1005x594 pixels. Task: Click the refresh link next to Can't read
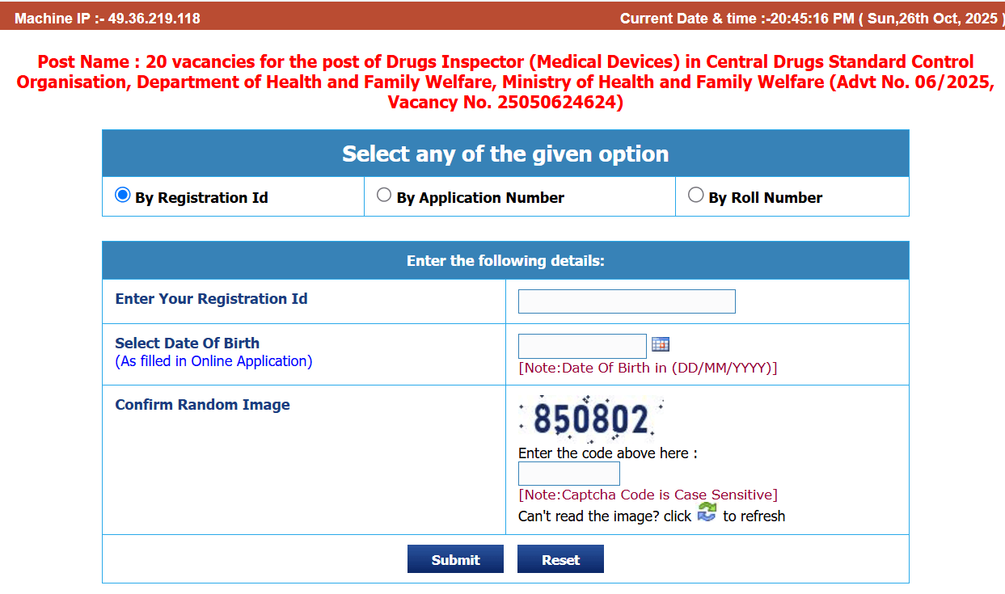(706, 512)
